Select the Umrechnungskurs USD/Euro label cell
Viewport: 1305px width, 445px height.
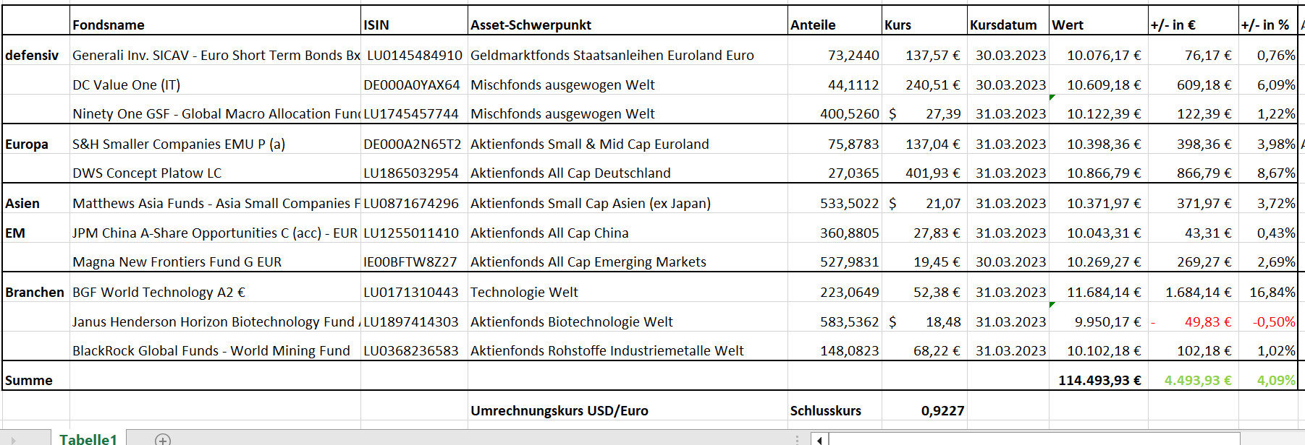coord(559,411)
